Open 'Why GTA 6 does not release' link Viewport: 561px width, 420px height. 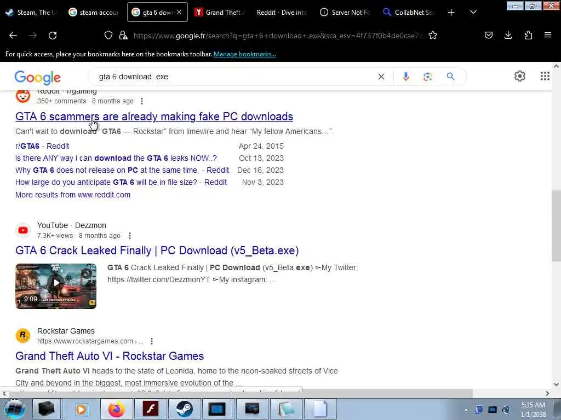coord(122,171)
